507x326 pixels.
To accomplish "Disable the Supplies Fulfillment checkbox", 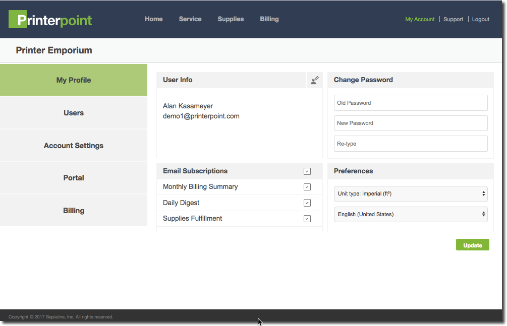I will coord(307,219).
